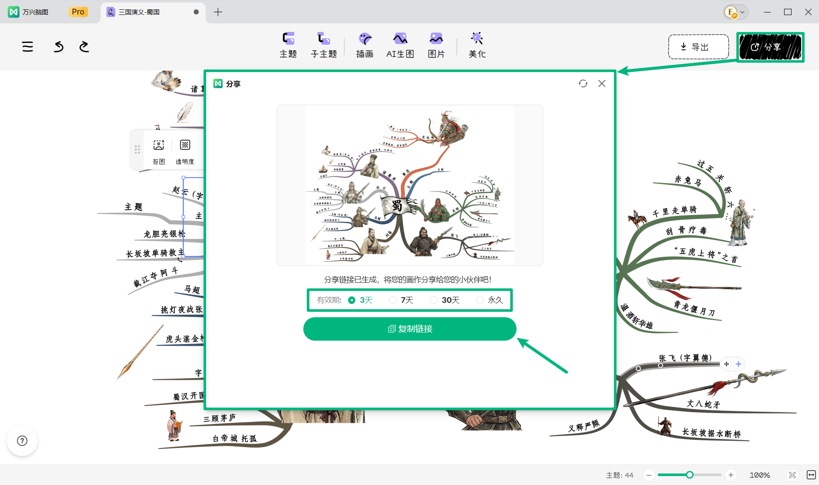
Task: Open the hamburger main menu
Action: (x=28, y=46)
